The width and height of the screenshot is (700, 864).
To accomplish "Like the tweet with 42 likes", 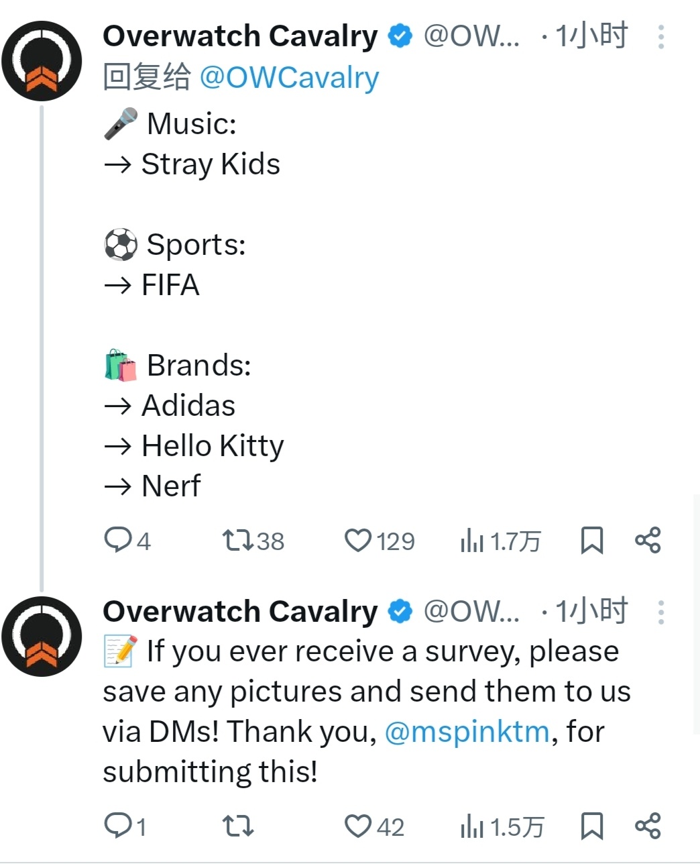I will tap(358, 826).
